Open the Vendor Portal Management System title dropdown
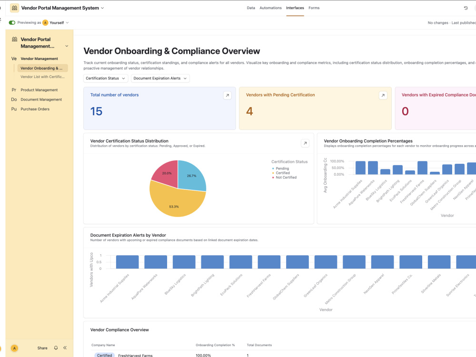This screenshot has height=357, width=476. pyautogui.click(x=102, y=8)
